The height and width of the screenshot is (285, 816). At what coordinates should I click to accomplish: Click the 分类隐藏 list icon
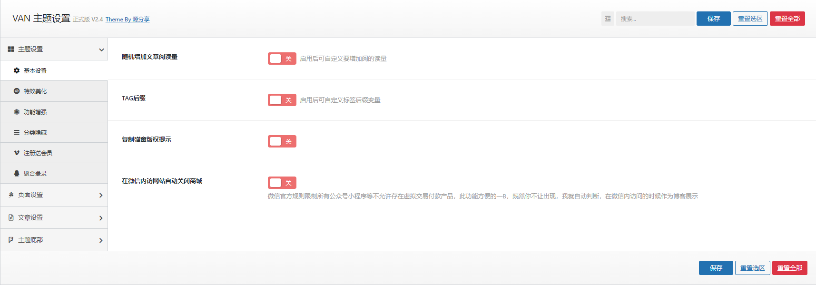click(17, 132)
